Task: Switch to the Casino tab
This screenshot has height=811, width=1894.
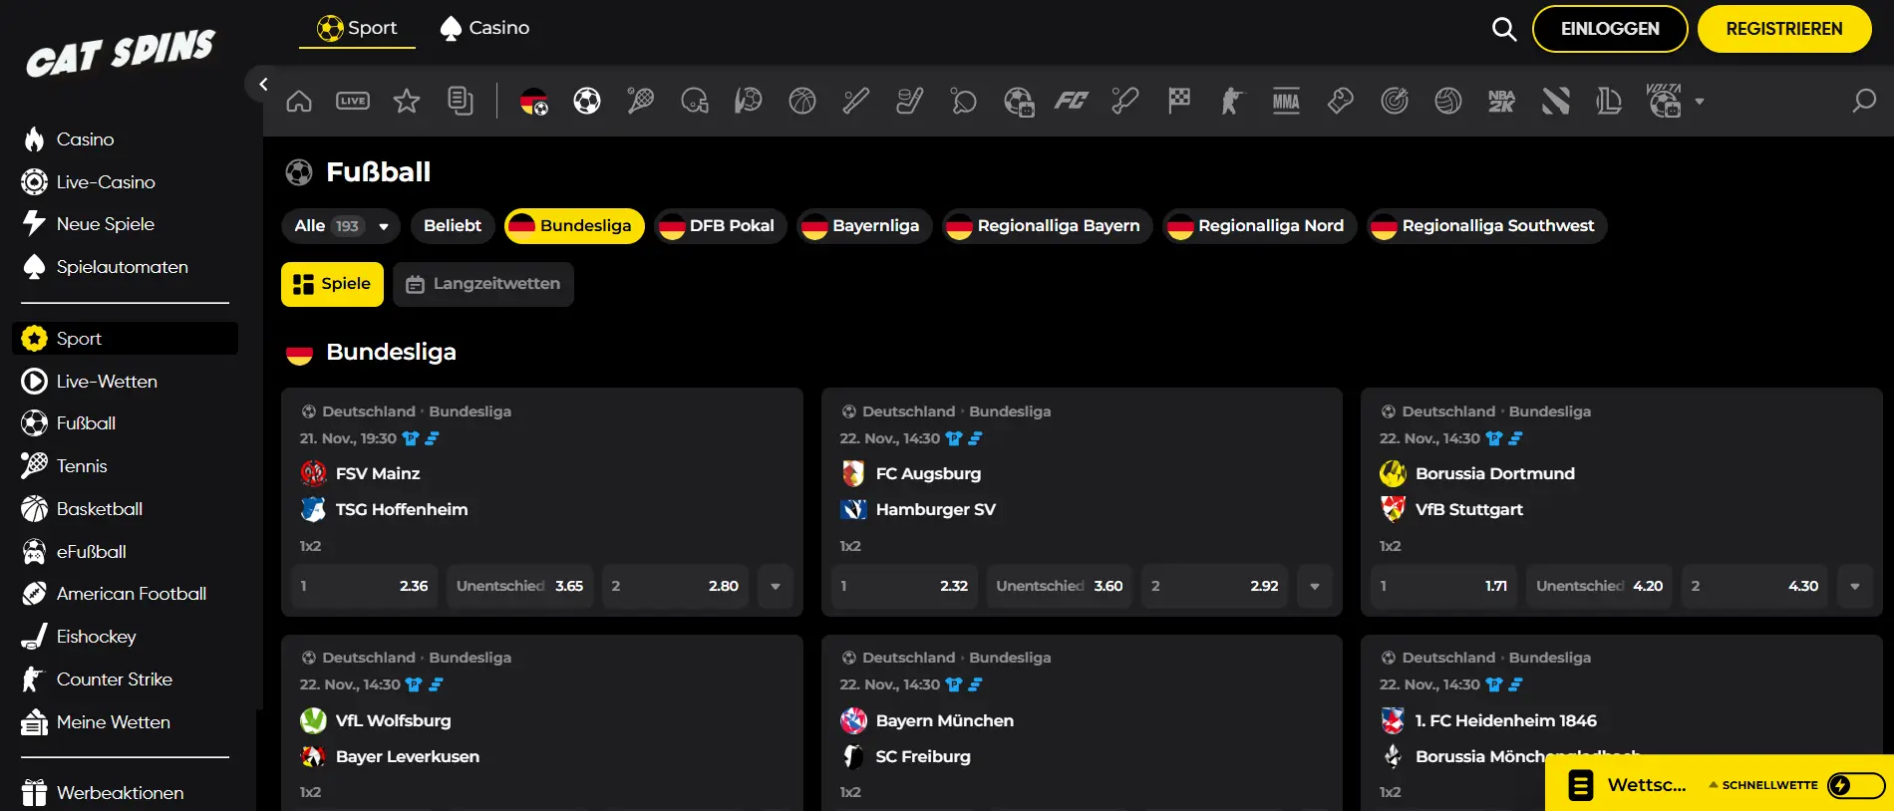Action: [485, 28]
